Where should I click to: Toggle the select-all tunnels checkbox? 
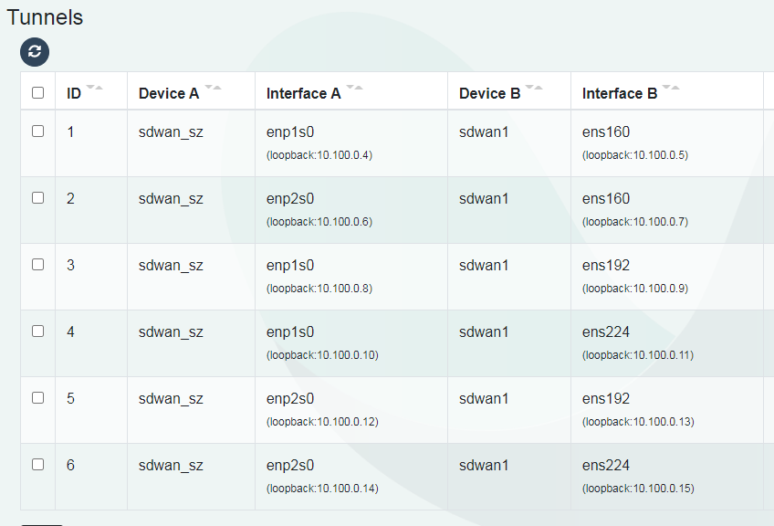pyautogui.click(x=37, y=91)
